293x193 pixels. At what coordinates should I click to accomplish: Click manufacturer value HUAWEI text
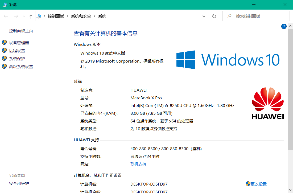tap(138, 90)
